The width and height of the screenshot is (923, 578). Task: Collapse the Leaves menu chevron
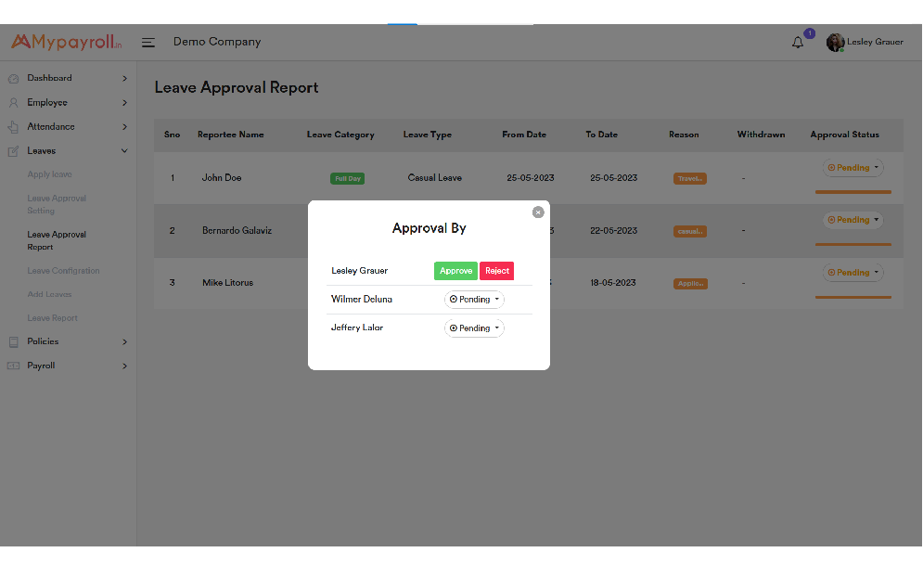124,150
